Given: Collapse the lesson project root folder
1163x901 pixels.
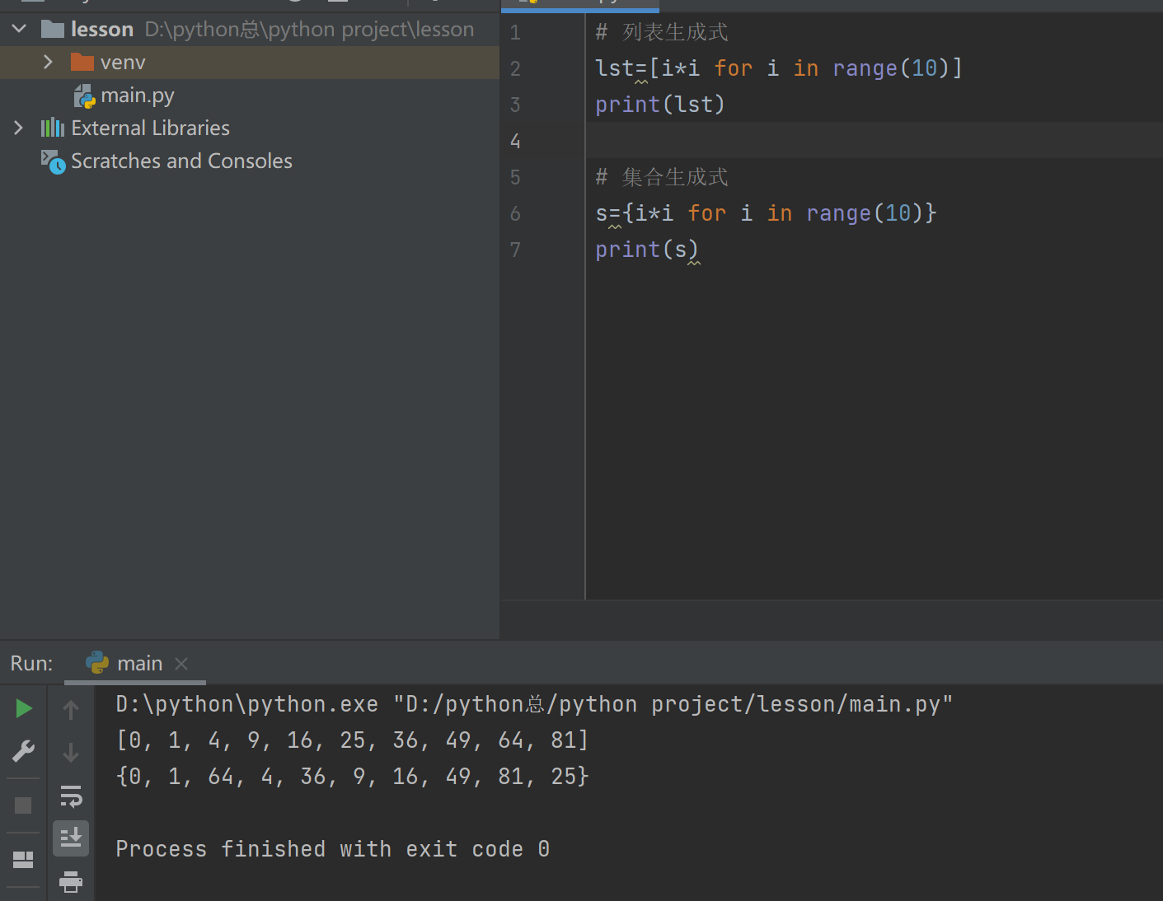Looking at the screenshot, I should [19, 30].
